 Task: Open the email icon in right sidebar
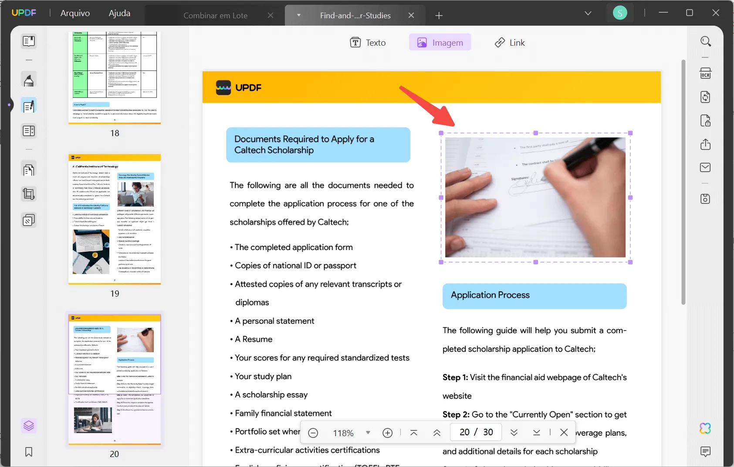pos(706,167)
